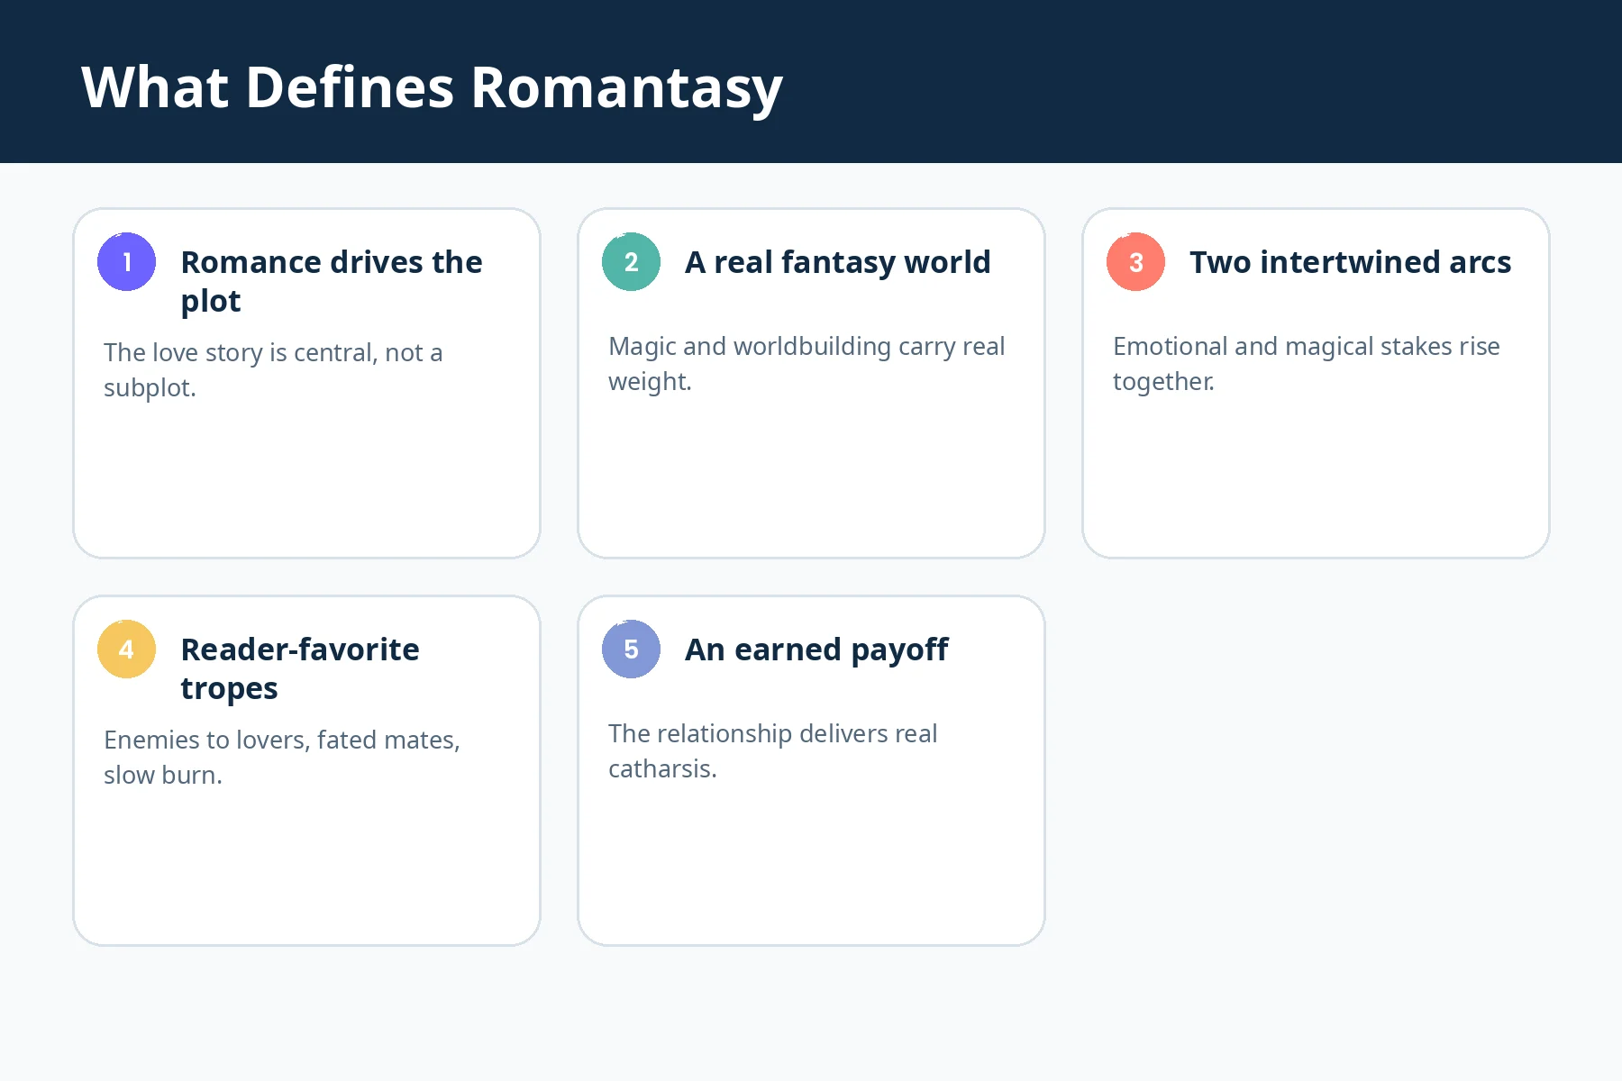The width and height of the screenshot is (1622, 1081).
Task: Click the yellow number 4 badge
Action: point(126,649)
